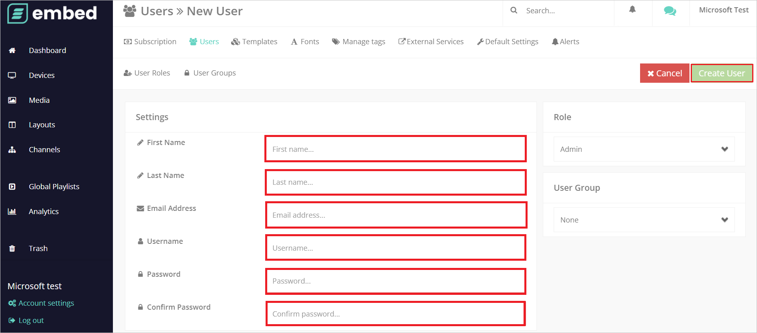This screenshot has width=757, height=333.
Task: Click the notification bell icon
Action: [632, 9]
